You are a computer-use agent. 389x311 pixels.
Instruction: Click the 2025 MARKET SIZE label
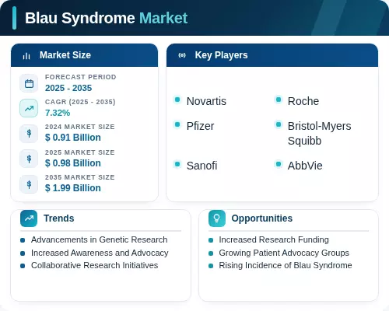coord(80,152)
